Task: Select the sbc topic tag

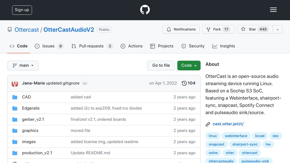Action: click(275, 136)
